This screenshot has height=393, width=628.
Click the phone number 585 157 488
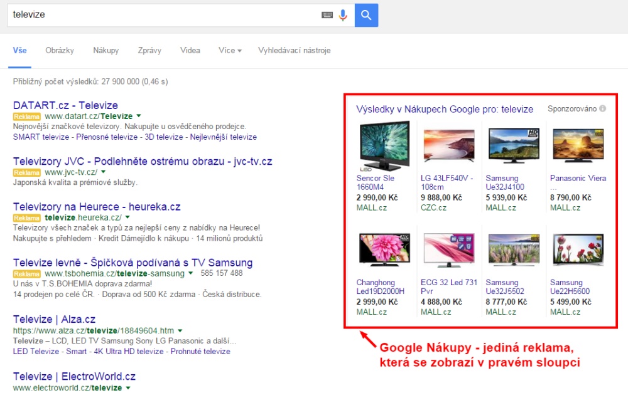(x=222, y=273)
